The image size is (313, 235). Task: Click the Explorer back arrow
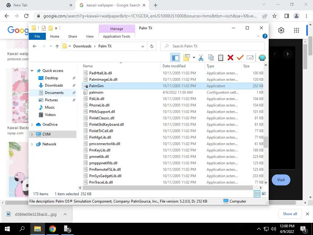35,47
